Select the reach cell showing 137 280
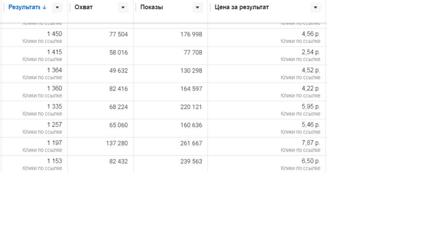Viewport: 443px width, 249px height. tap(101, 146)
